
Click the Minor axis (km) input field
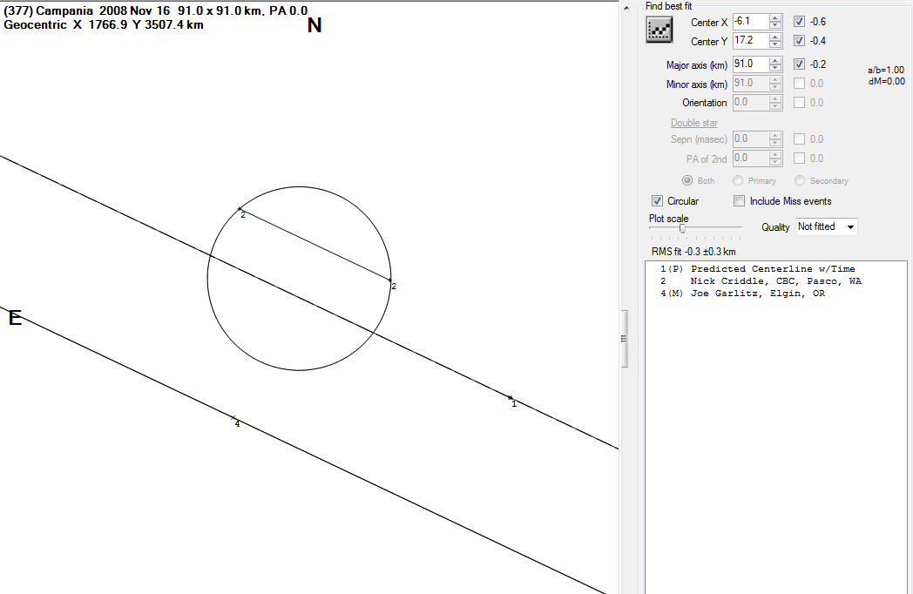click(x=751, y=84)
